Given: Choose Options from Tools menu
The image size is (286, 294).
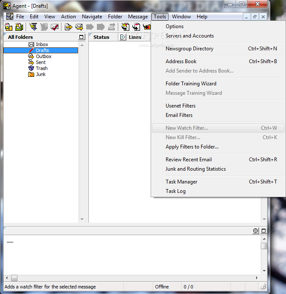Looking at the screenshot, I should [218, 26].
